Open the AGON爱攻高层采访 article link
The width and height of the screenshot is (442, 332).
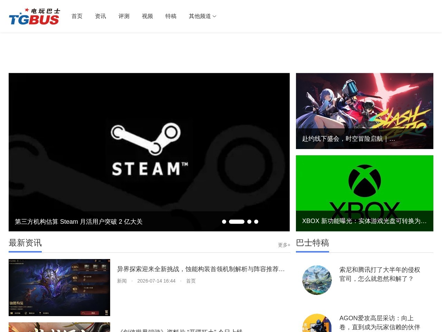[x=380, y=323]
